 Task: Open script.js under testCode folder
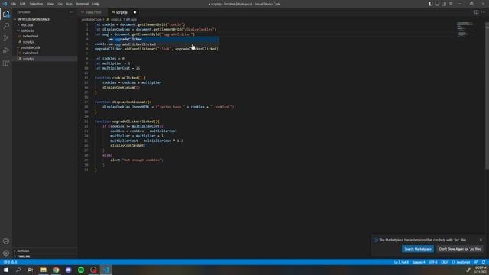click(28, 42)
